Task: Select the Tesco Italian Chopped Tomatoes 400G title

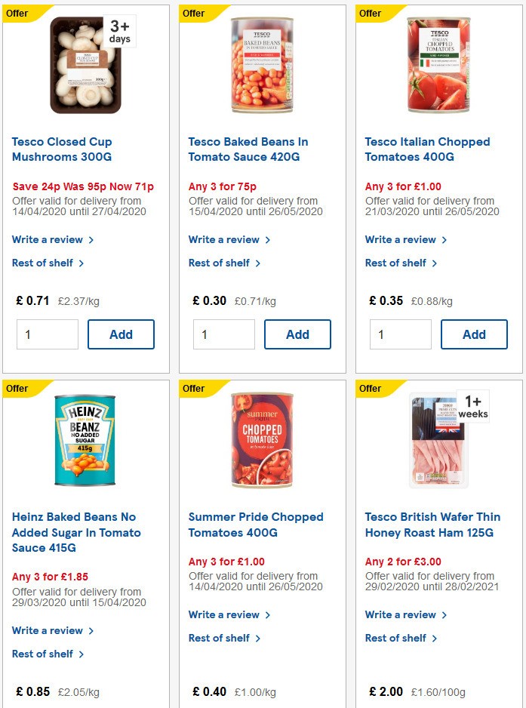Action: (428, 149)
